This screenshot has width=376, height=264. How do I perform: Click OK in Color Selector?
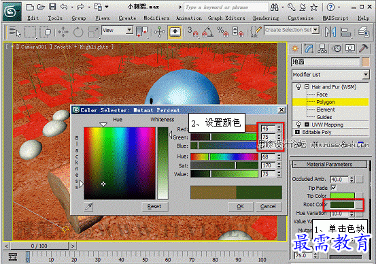[x=240, y=206]
